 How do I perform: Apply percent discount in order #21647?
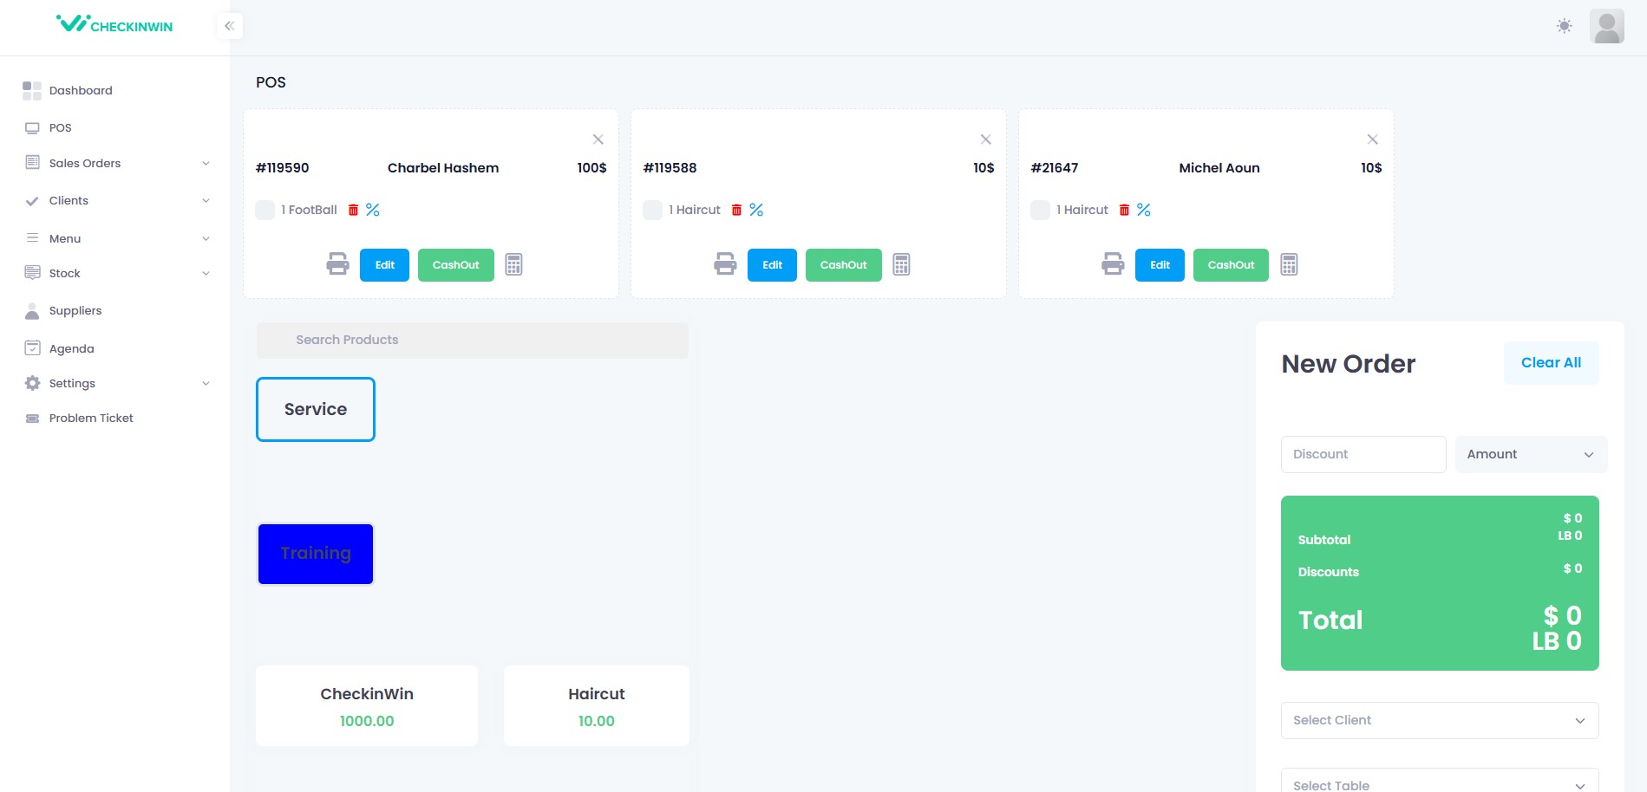pos(1144,210)
